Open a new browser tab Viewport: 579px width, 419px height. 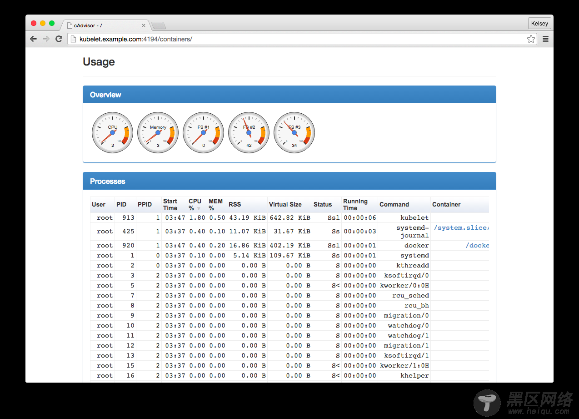pyautogui.click(x=159, y=26)
